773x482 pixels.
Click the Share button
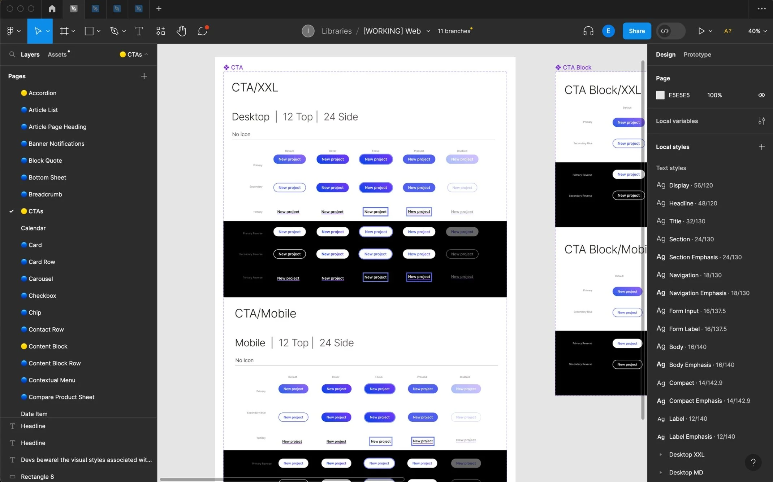[x=636, y=31]
